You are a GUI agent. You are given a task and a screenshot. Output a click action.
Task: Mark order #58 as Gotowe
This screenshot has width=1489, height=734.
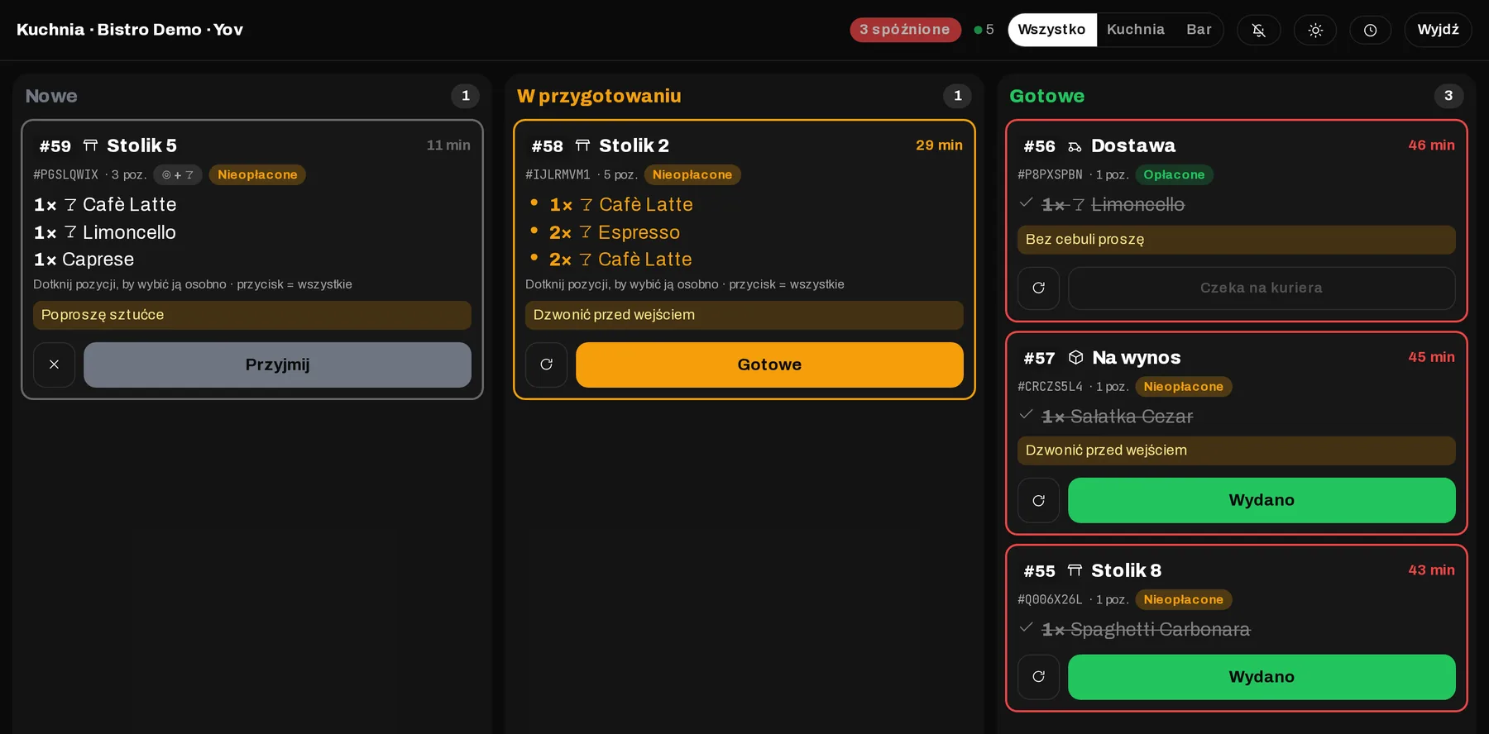pos(769,365)
